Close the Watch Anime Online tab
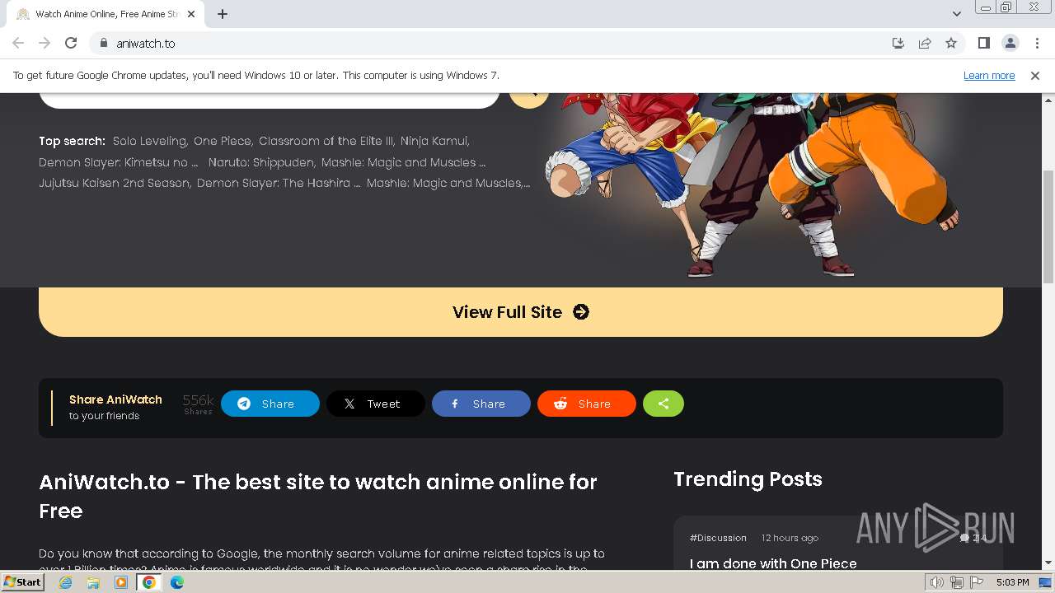This screenshot has width=1055, height=593. point(191,14)
